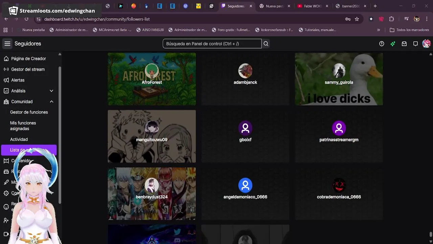Click Comunidad people icon in sidebar

pos(6,102)
